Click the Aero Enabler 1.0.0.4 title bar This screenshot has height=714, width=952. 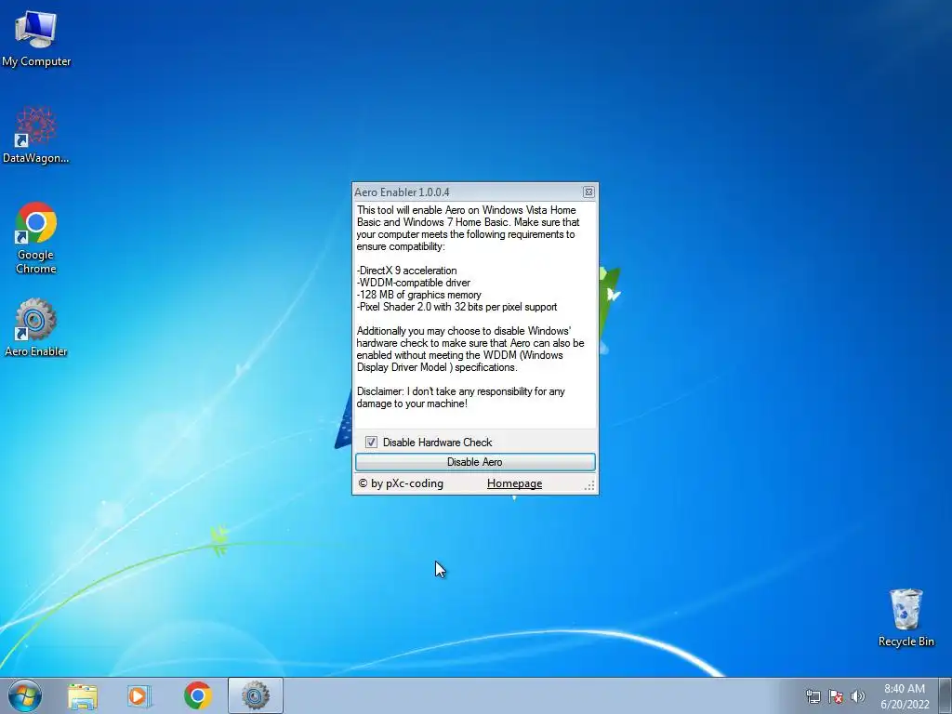(468, 192)
